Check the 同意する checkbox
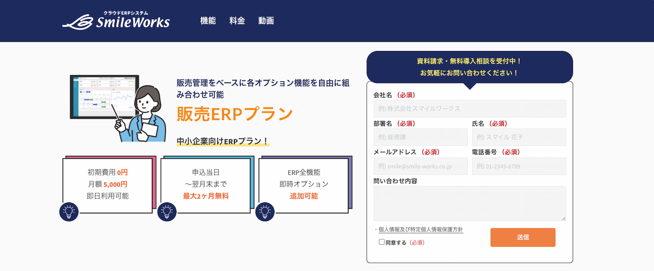Screen dimensions: 654x271 [382, 242]
